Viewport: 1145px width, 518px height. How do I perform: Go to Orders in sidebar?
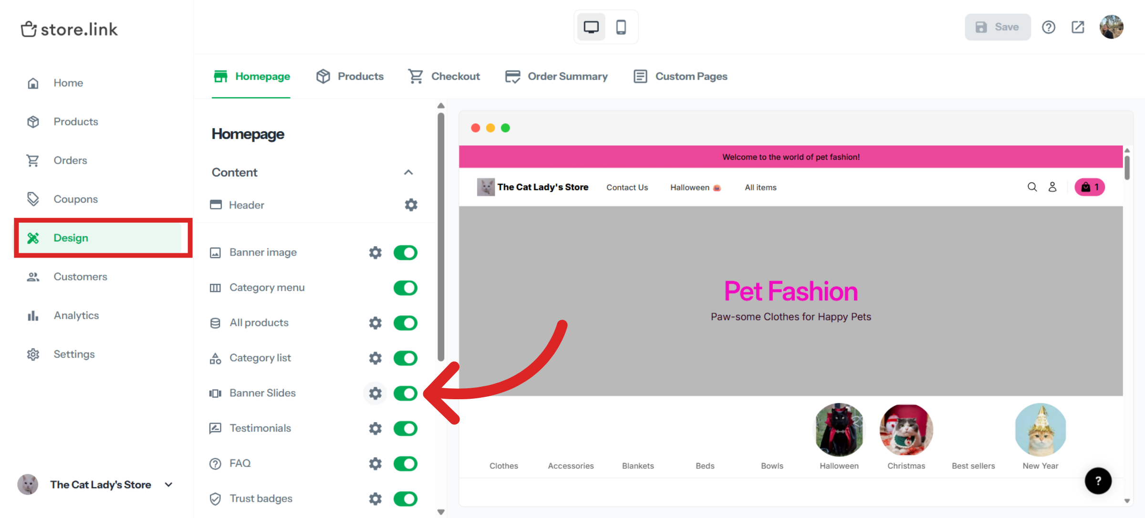70,160
